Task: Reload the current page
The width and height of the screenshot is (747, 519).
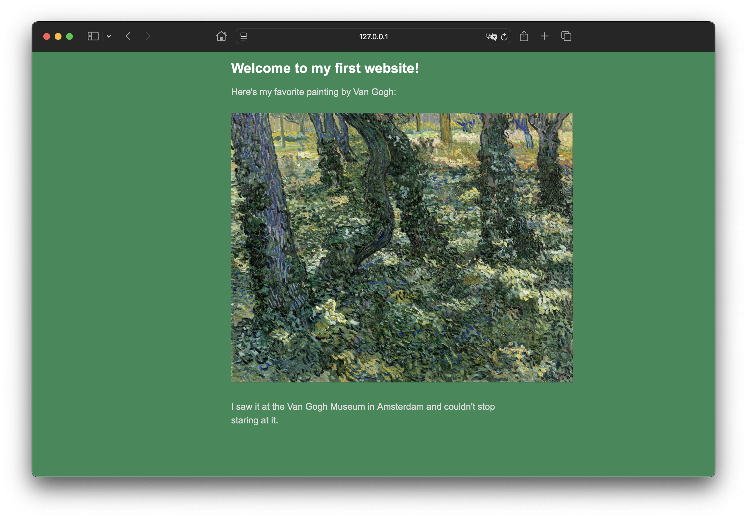Action: (x=504, y=37)
